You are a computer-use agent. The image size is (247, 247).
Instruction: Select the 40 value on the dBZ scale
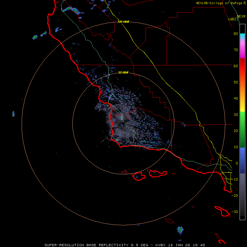(236, 99)
